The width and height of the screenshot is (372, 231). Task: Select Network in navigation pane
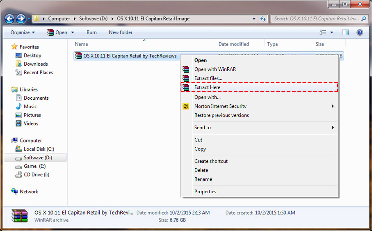[x=29, y=191]
